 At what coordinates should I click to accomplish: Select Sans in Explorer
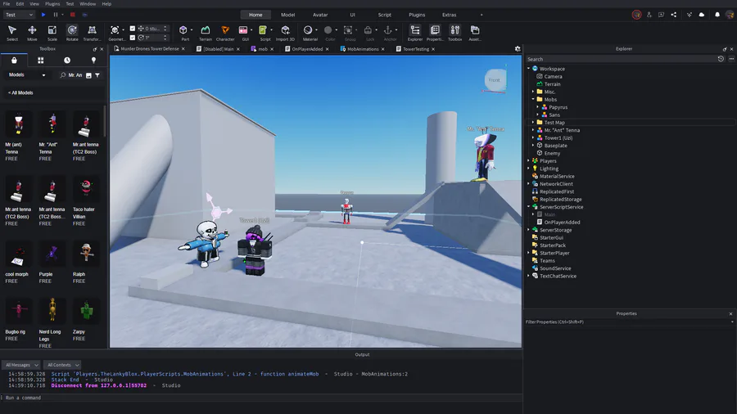(x=554, y=115)
